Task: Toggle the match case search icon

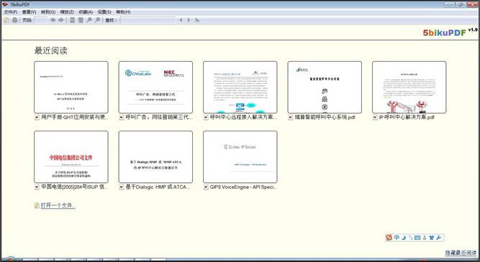Action: click(x=197, y=20)
